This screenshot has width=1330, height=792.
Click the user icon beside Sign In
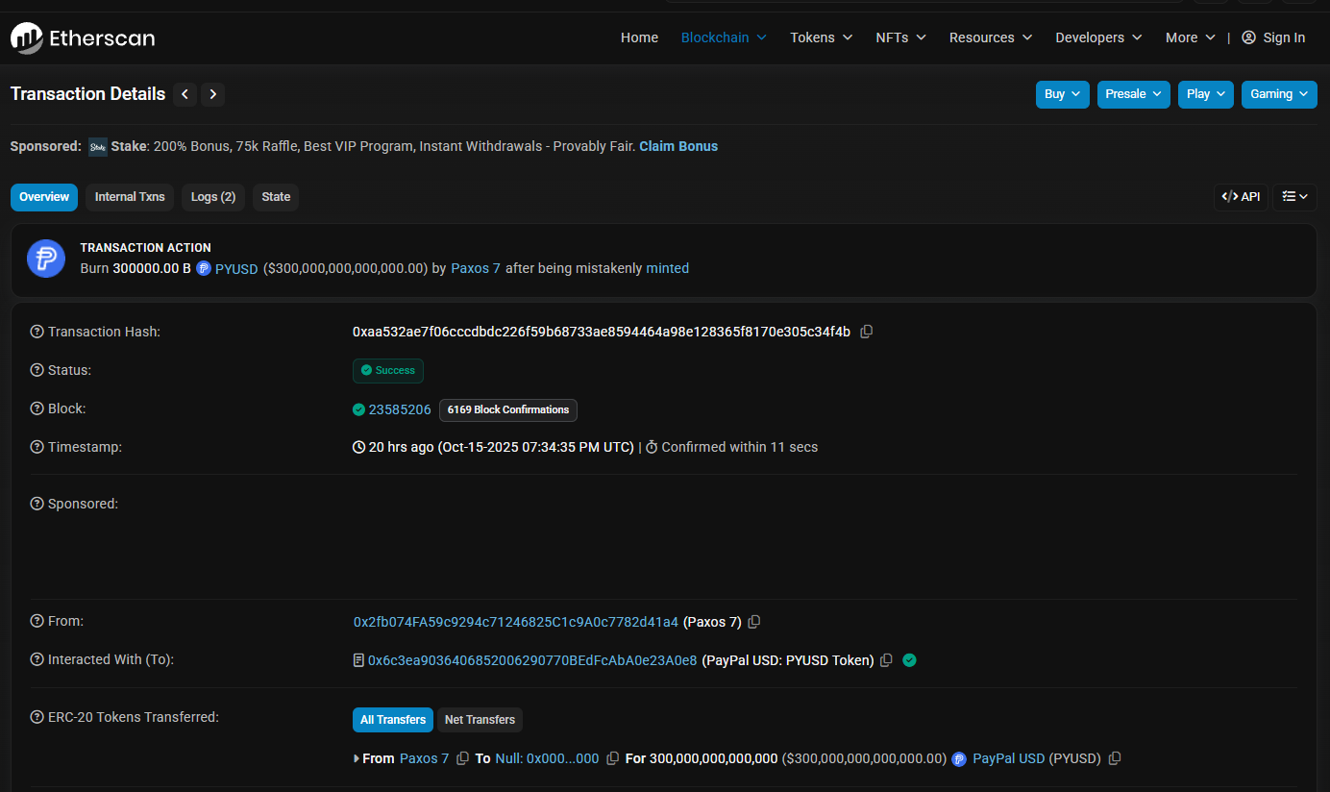1248,37
